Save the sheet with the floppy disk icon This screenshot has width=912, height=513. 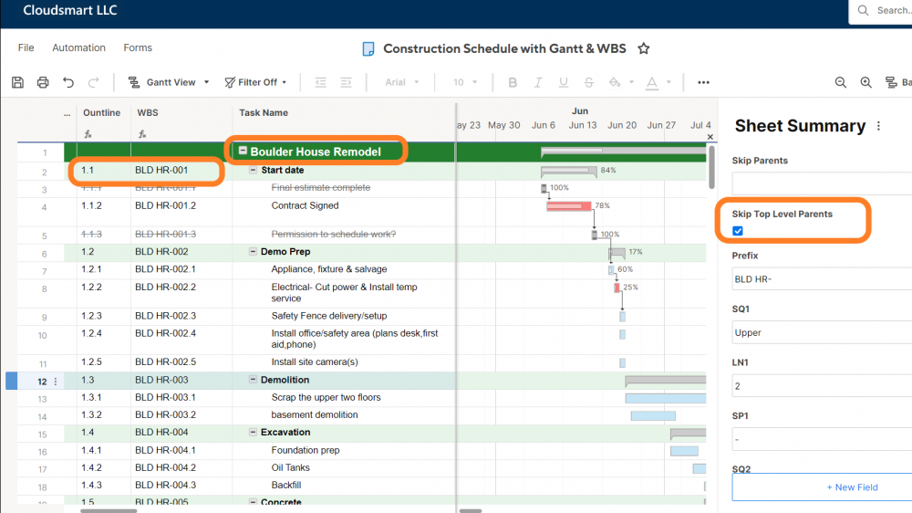click(17, 82)
